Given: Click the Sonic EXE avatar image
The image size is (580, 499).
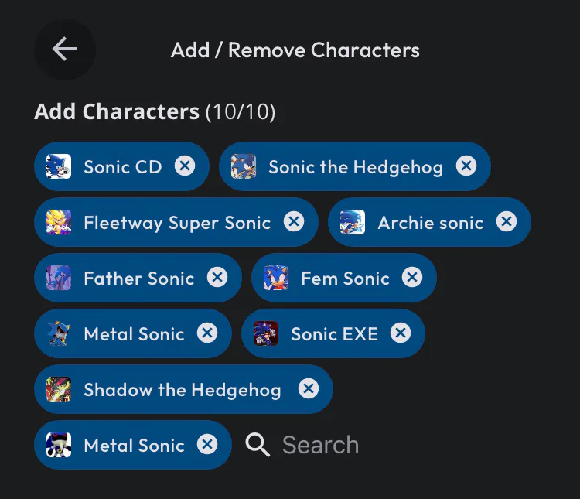Looking at the screenshot, I should [x=266, y=333].
